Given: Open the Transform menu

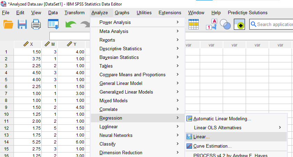Looking at the screenshot, I should click(x=74, y=13).
